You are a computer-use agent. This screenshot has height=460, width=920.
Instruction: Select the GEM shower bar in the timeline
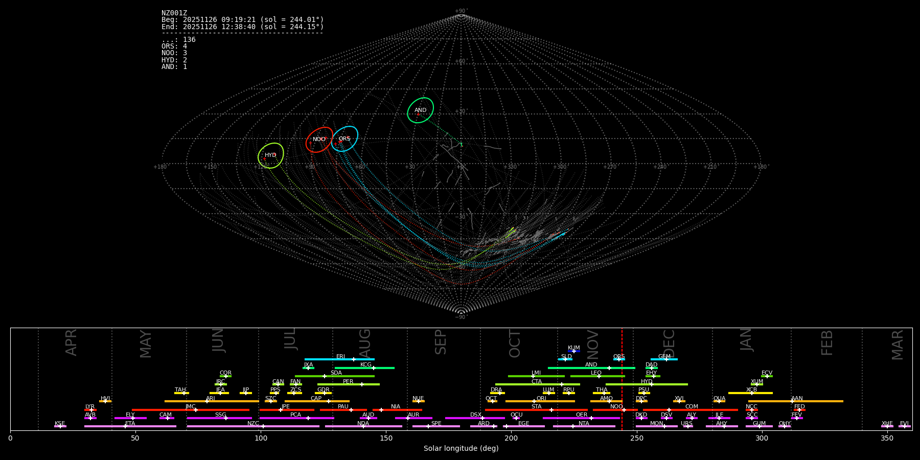coord(664,359)
